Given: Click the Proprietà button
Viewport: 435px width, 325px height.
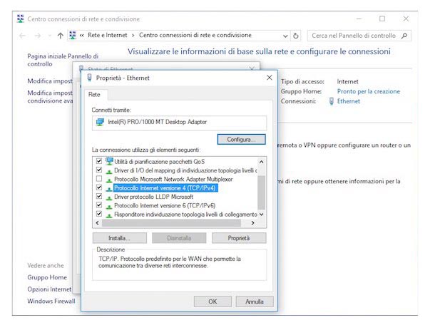Looking at the screenshot, I should [x=239, y=238].
